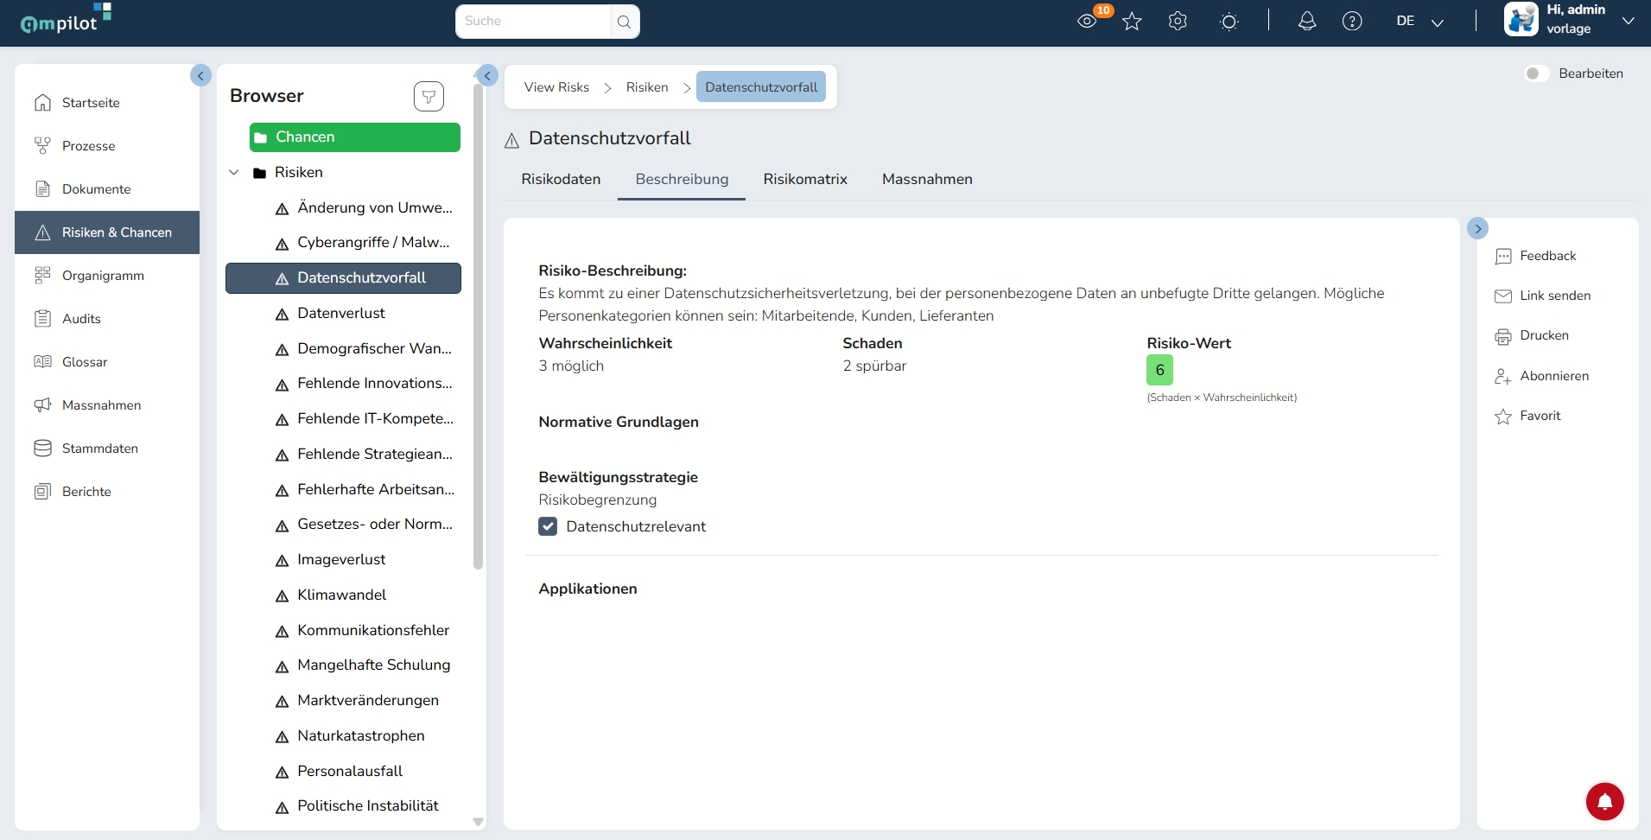
Task: Open notifications bell in top bar
Action: pos(1307,22)
